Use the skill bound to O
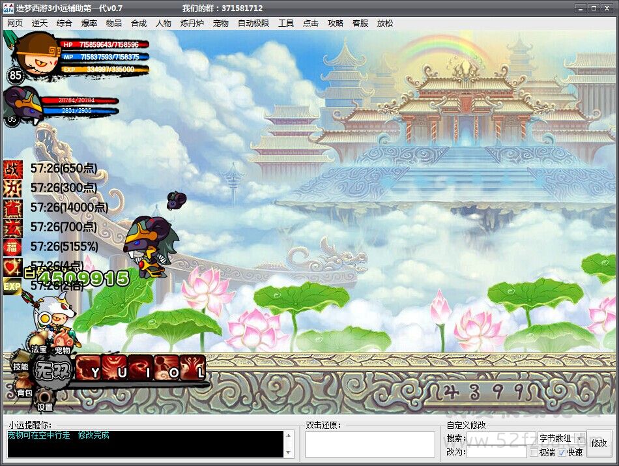619x466 pixels. click(x=166, y=368)
